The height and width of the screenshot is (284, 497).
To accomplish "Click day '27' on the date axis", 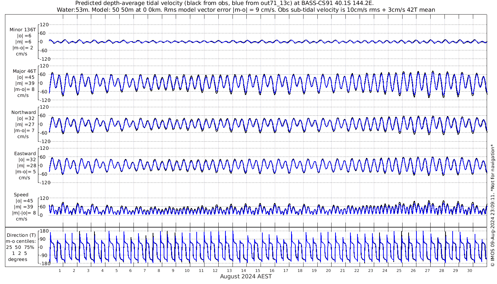I will click(x=427, y=271).
